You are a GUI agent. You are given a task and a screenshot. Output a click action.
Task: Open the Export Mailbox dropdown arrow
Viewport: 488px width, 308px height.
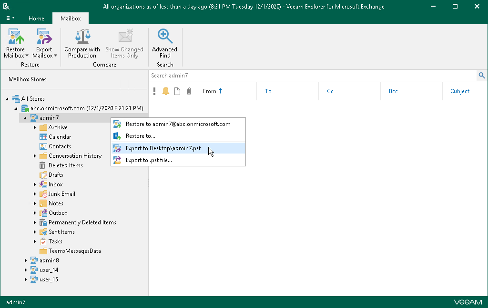(x=55, y=56)
